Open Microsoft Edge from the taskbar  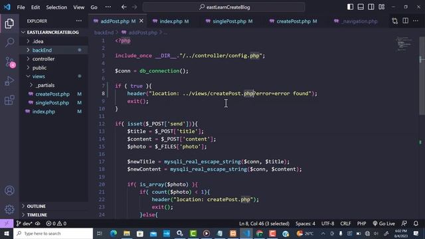114,233
